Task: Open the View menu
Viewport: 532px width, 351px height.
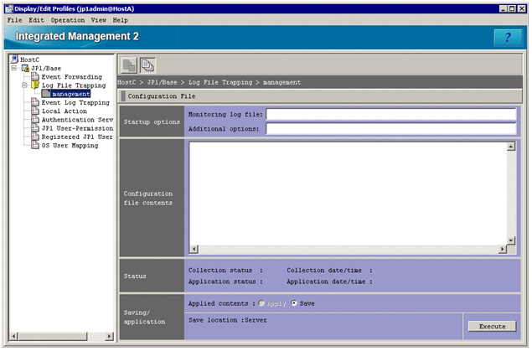Action: (98, 19)
